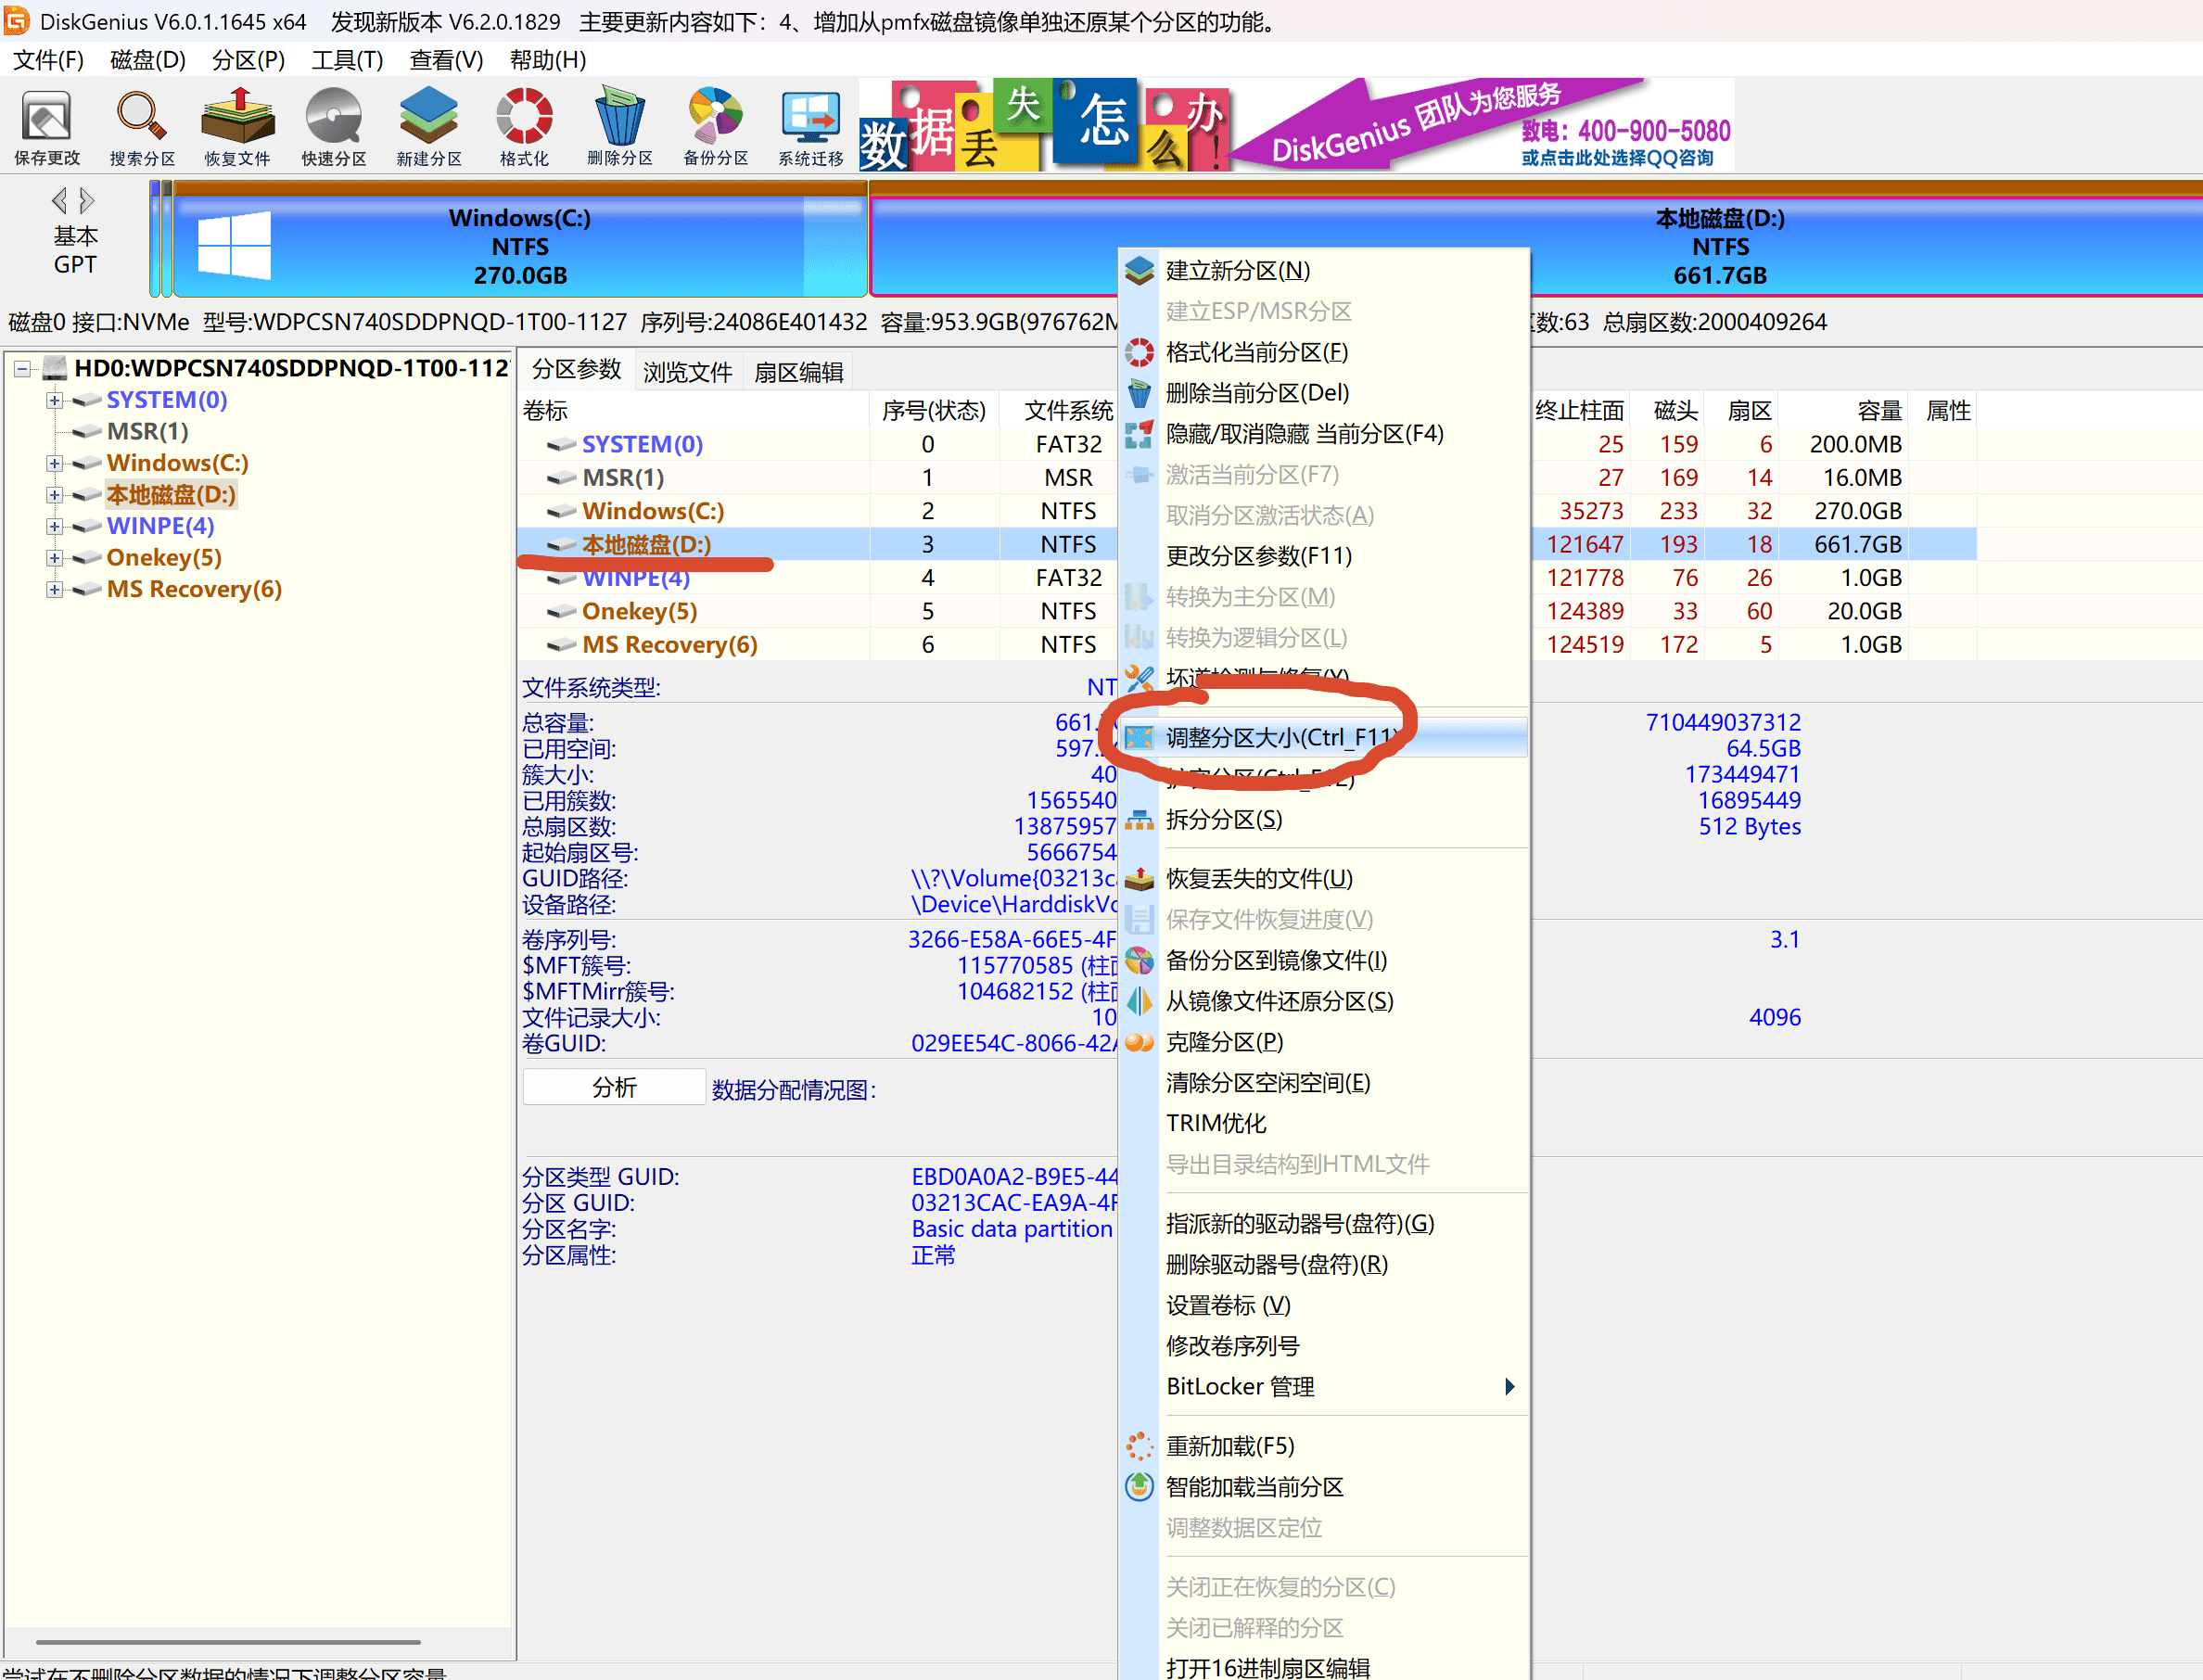
Task: Click the Save Changes (保存更改) toolbar icon
Action: 47,128
